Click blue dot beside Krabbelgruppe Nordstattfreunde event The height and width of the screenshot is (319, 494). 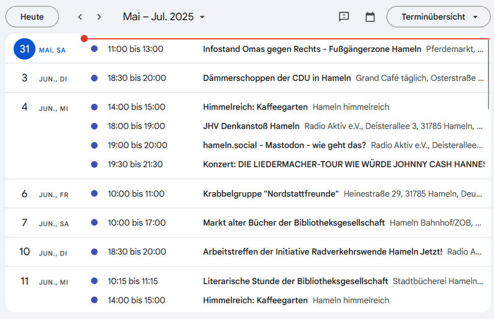tap(94, 194)
